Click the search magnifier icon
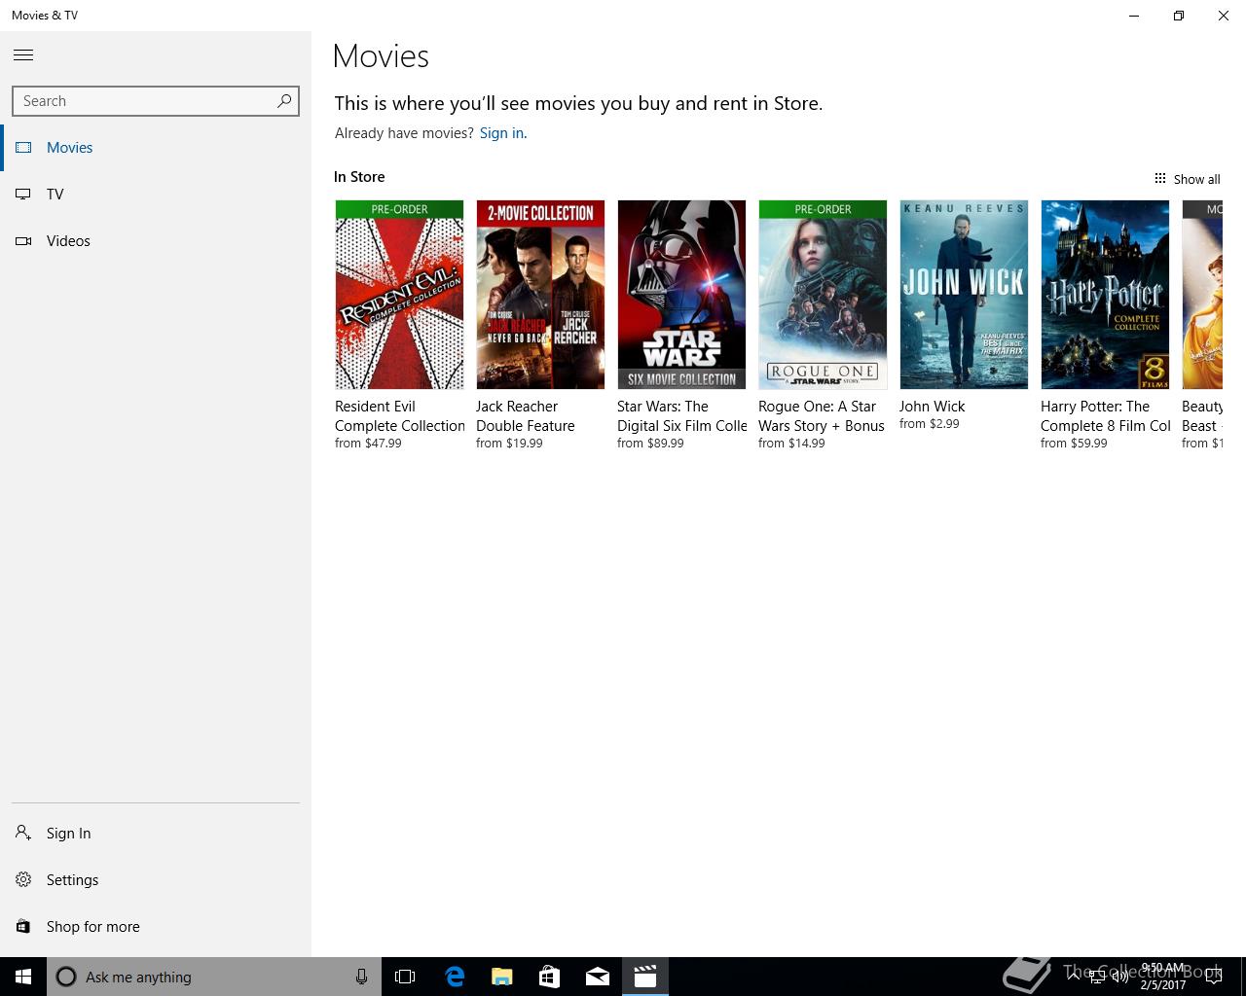Image resolution: width=1246 pixels, height=996 pixels. click(x=284, y=100)
